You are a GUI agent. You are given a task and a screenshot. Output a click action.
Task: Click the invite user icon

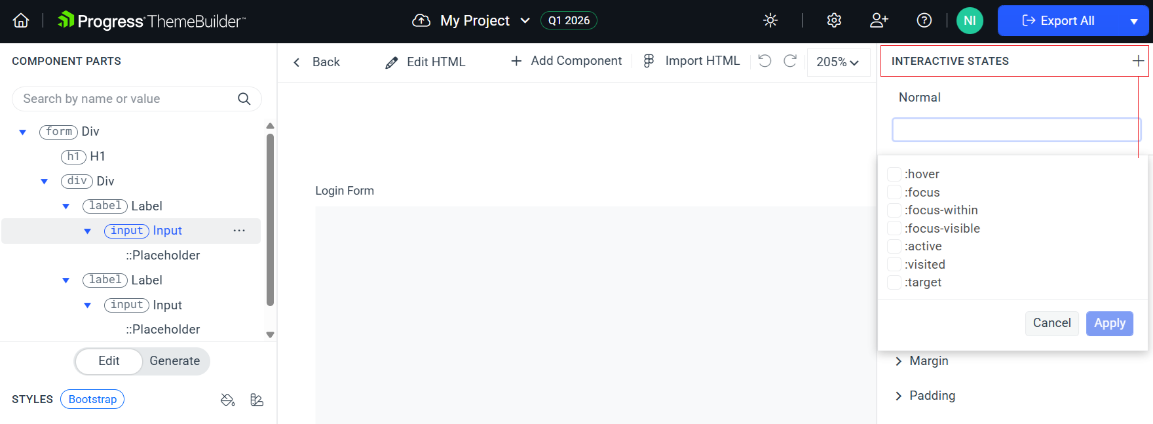[879, 20]
